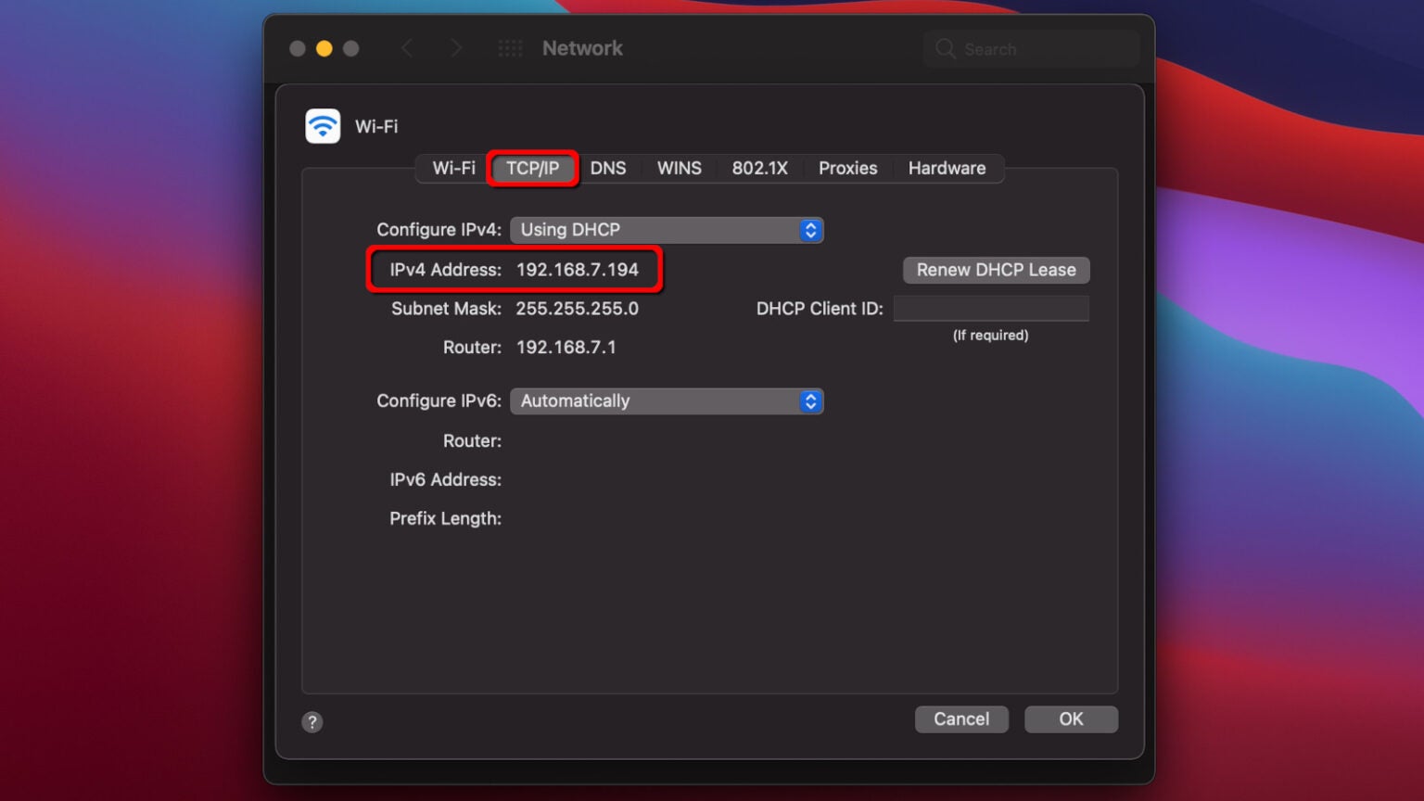The height and width of the screenshot is (801, 1424).
Task: Open Show All preferences grid icon
Action: (510, 48)
